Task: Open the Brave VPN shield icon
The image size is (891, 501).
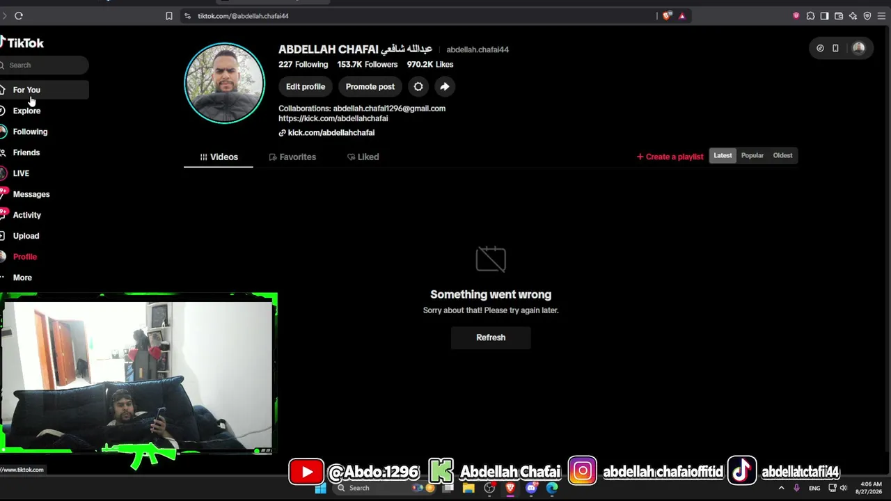Action: click(867, 15)
